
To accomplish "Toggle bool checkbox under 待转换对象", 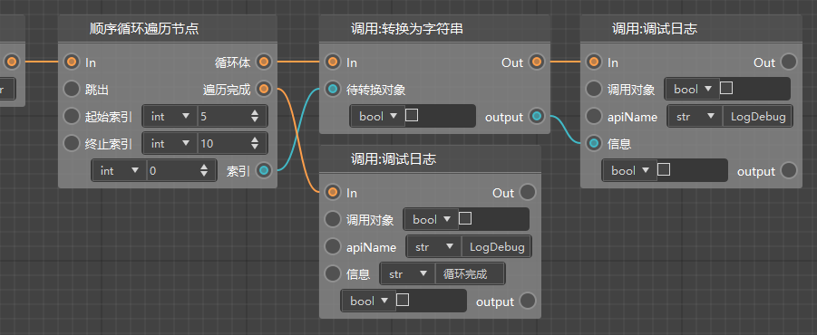I will (x=412, y=115).
